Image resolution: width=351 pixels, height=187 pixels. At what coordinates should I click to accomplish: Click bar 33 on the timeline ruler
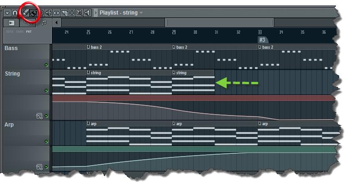click(x=260, y=32)
